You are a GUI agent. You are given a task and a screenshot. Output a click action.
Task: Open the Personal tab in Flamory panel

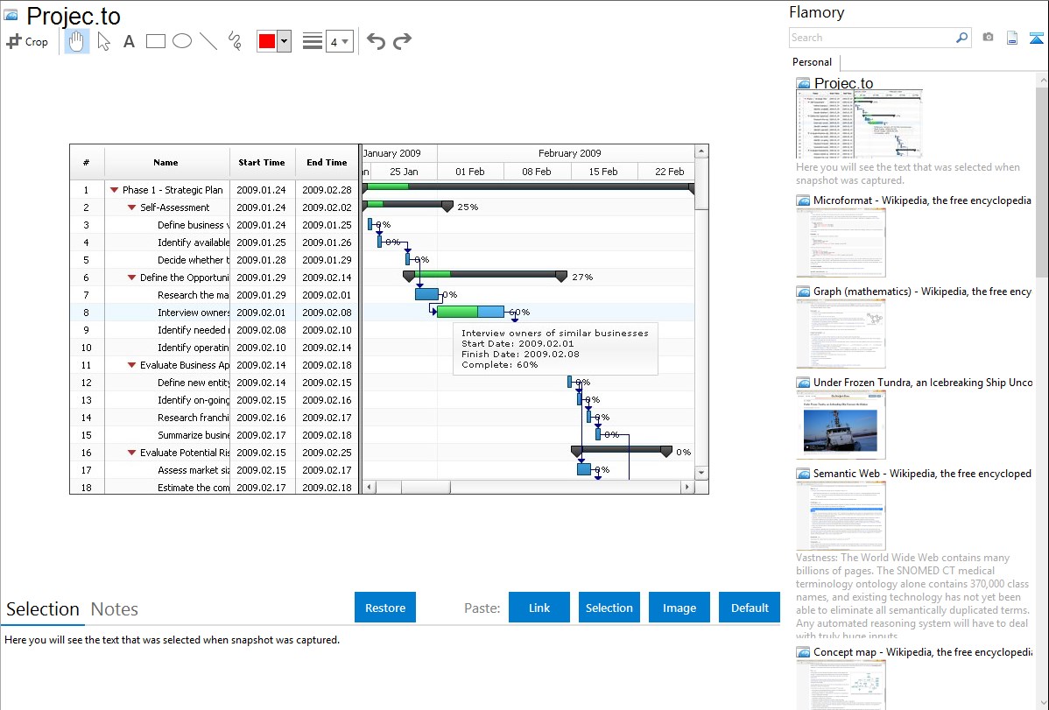click(812, 62)
